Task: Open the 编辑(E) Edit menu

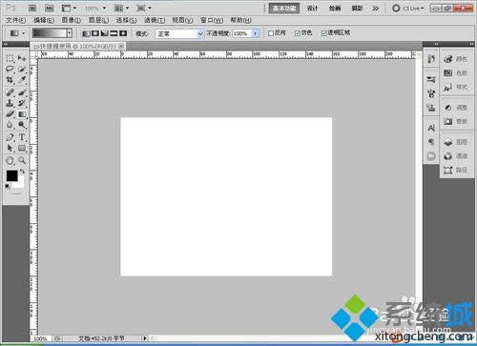Action: [x=44, y=20]
